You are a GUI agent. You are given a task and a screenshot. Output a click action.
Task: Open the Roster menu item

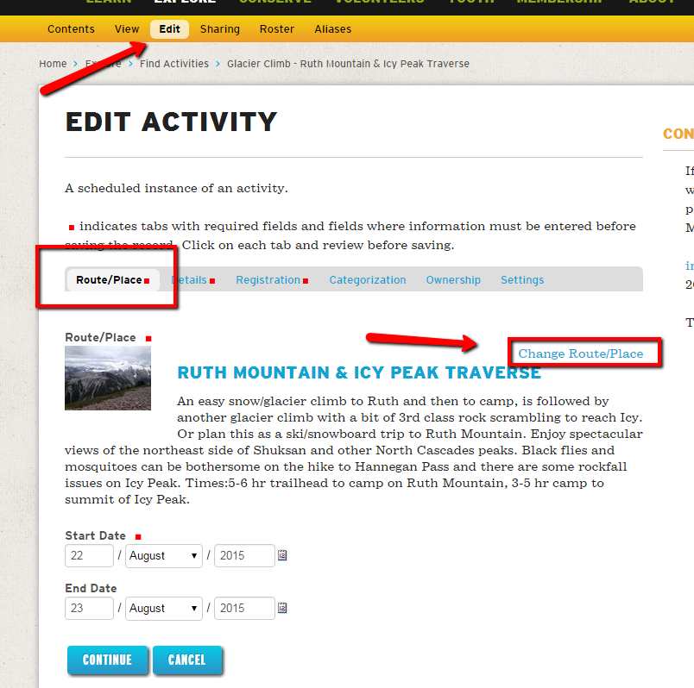click(x=276, y=29)
